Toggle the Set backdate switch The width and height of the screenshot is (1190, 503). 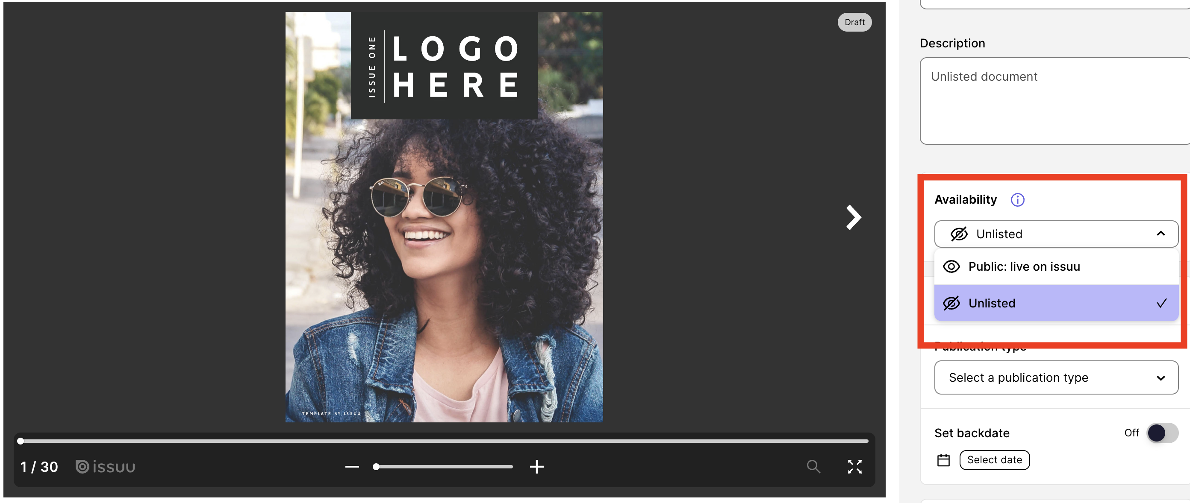coord(1162,433)
